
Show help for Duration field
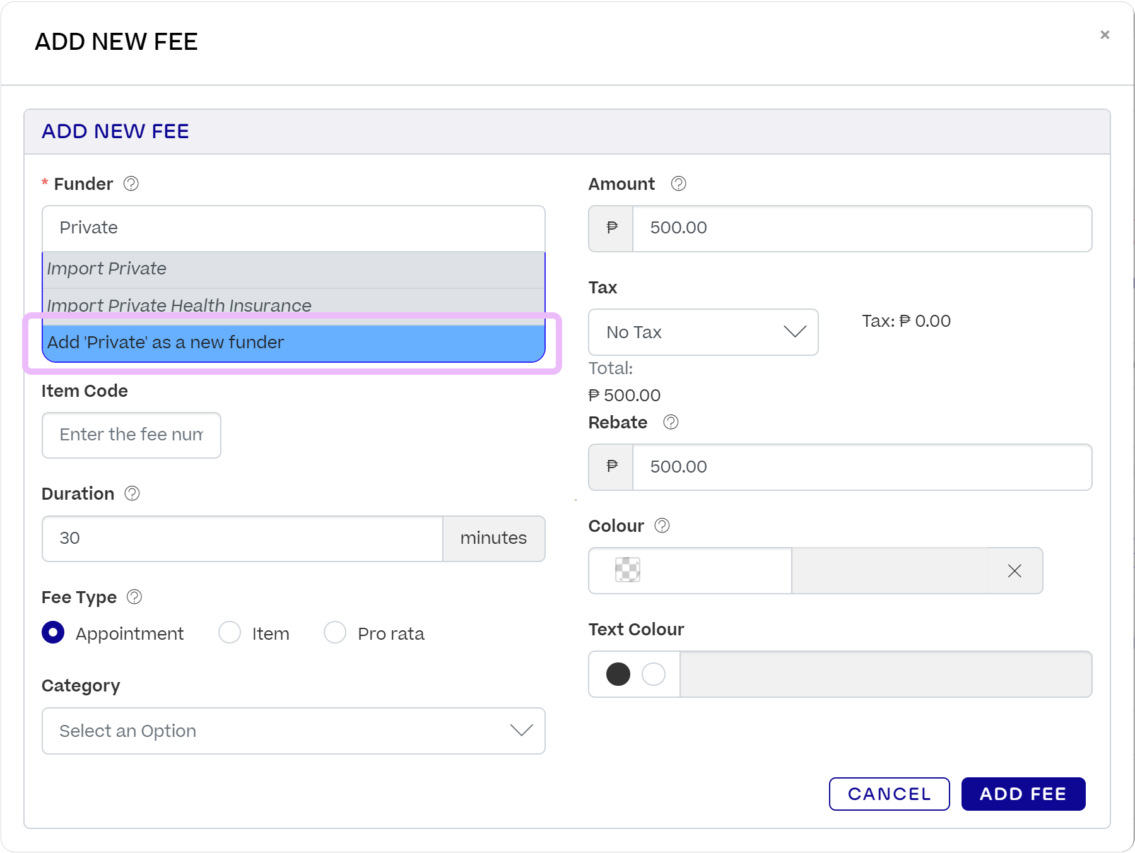tap(132, 493)
